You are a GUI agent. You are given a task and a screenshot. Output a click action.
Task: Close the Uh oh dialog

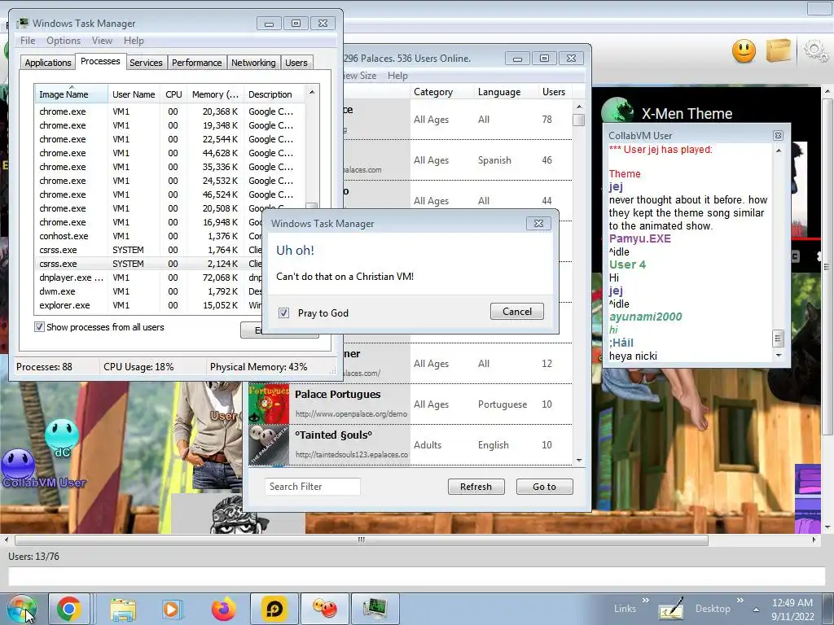pos(538,223)
